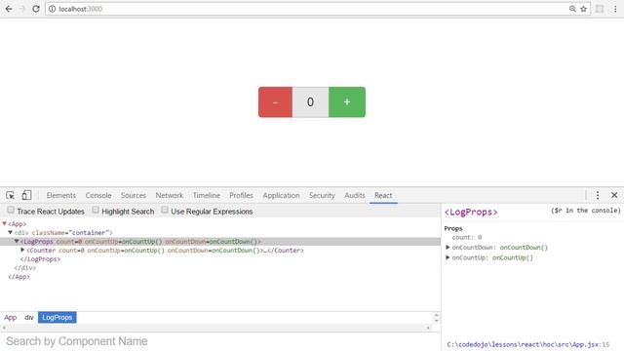The height and width of the screenshot is (351, 624).
Task: Open the Application tab
Action: point(281,195)
